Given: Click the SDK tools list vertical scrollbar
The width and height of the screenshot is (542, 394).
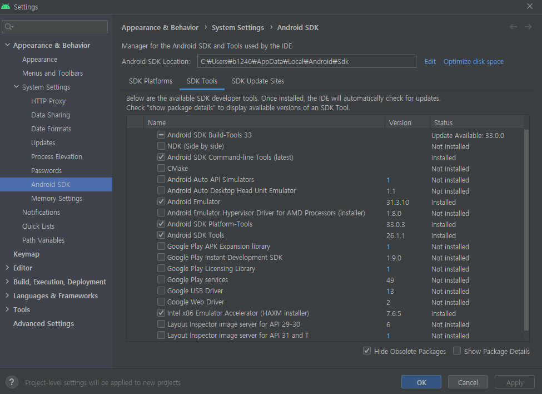Looking at the screenshot, I should (526, 230).
